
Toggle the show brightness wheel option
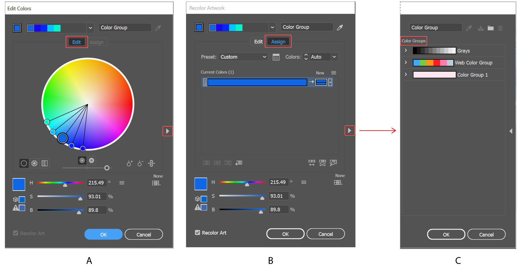(91, 160)
